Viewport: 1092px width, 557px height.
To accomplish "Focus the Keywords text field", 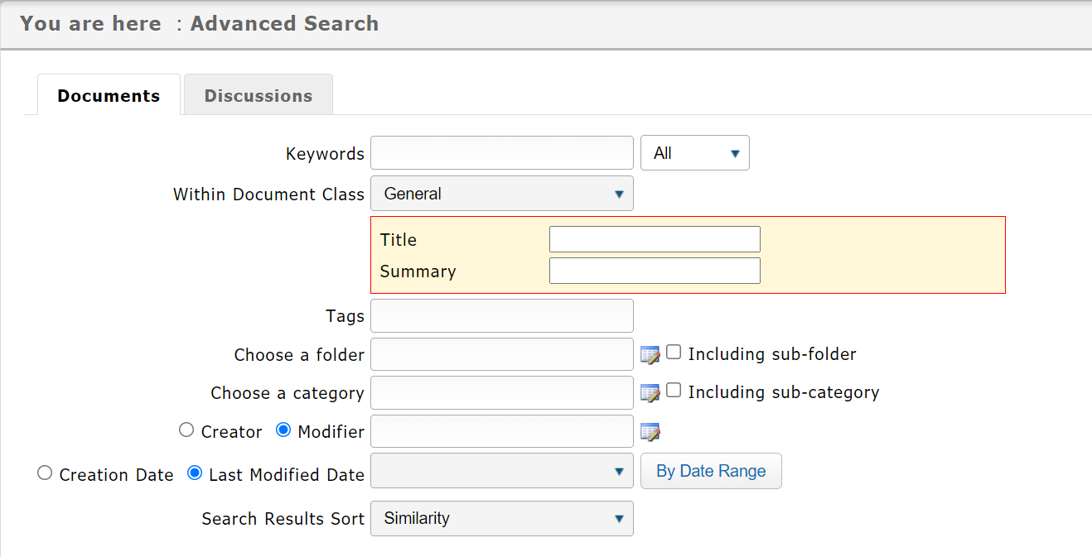I will point(501,153).
